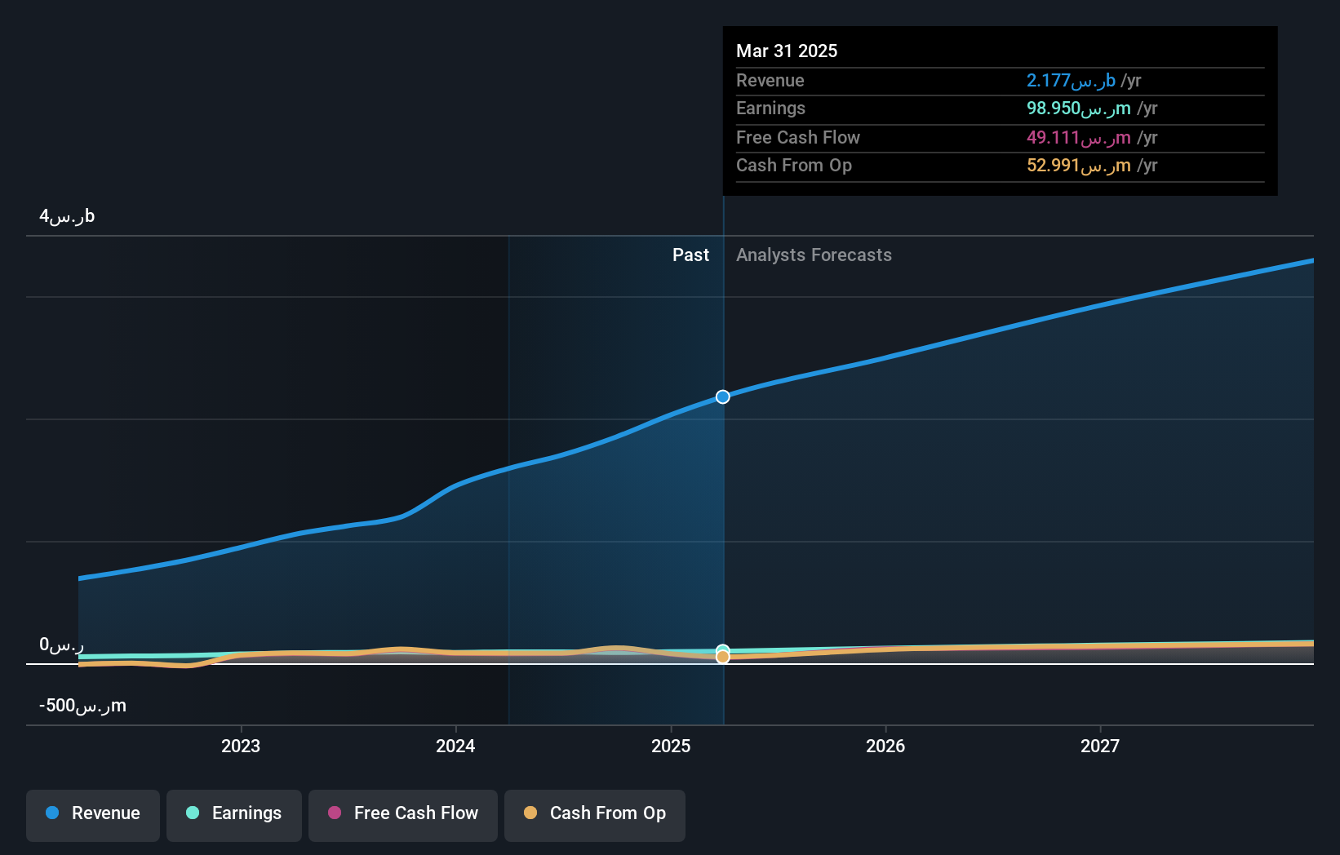Toggle the Earnings legend button
This screenshot has width=1340, height=855.
coord(234,815)
